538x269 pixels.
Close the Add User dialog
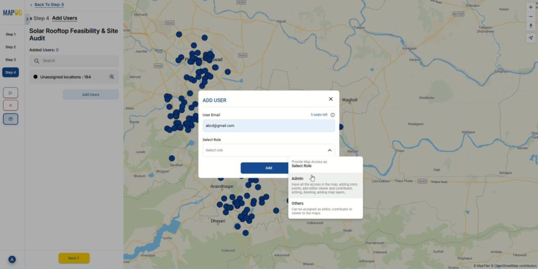point(331,99)
